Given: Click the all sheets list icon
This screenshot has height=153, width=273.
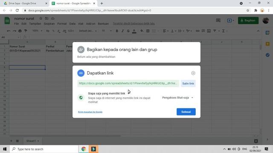Looking at the screenshot, I should click(x=17, y=141).
